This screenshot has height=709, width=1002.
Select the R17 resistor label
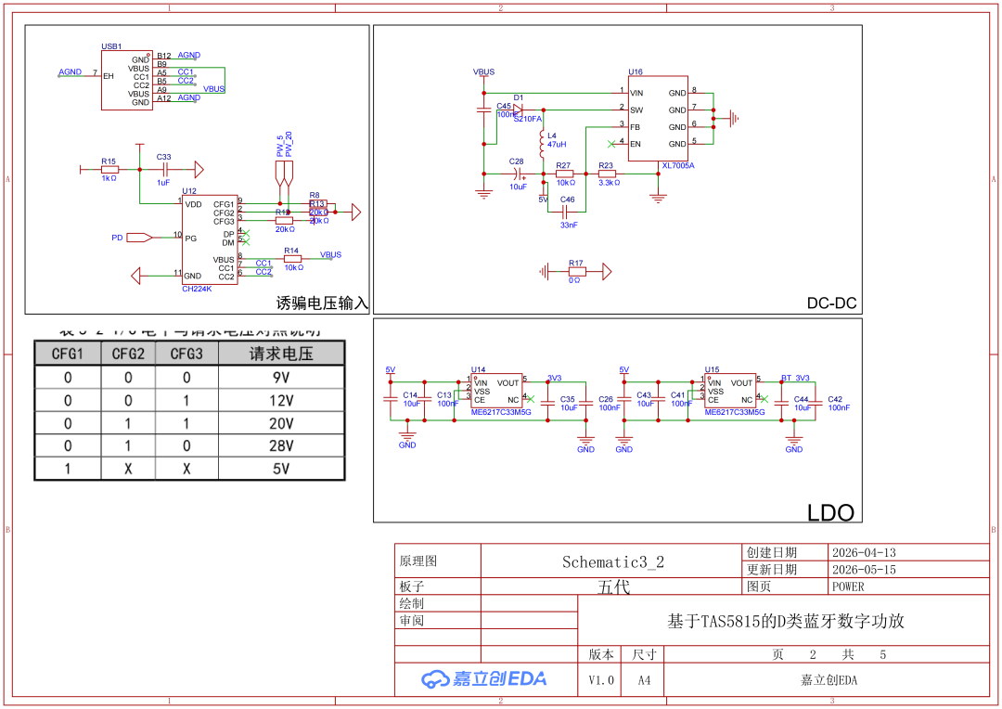click(576, 264)
